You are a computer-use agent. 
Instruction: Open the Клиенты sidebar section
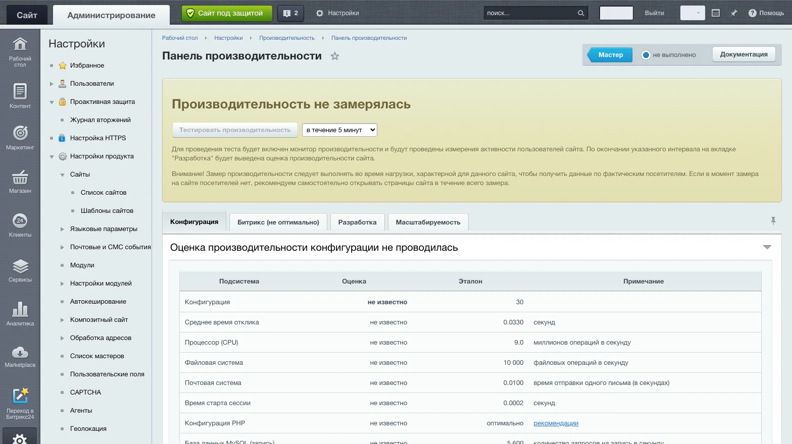coord(20,225)
